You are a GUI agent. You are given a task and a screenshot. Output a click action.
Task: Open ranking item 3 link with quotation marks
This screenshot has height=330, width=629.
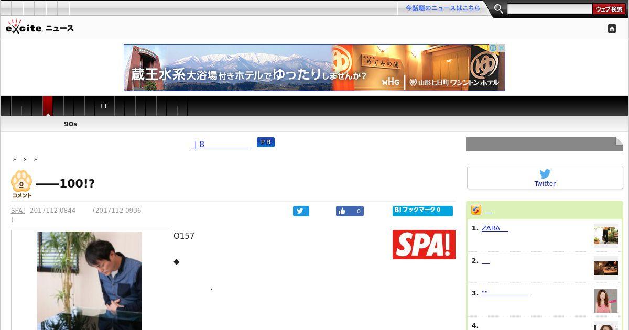coord(505,293)
